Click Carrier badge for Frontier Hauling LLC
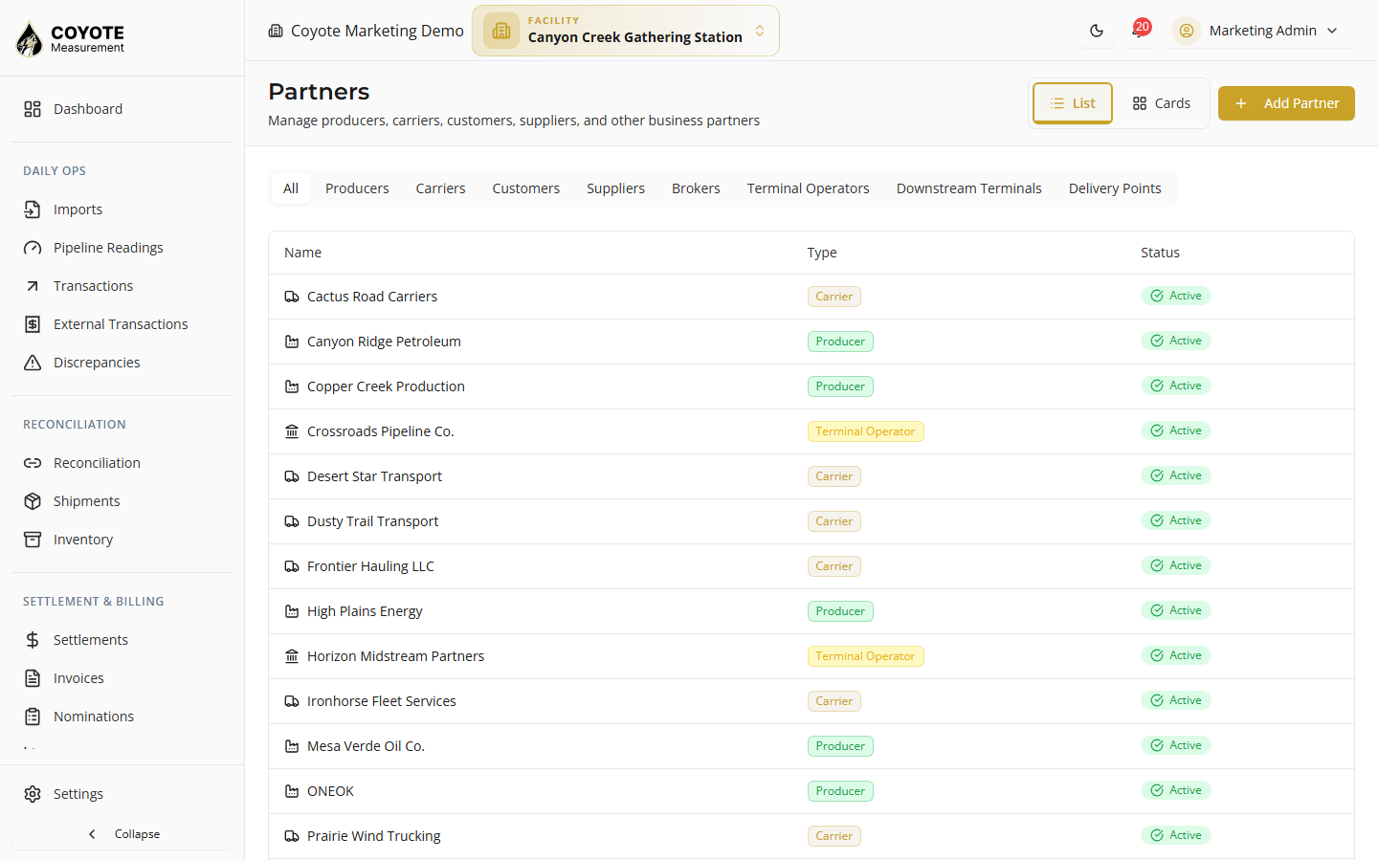1378x861 pixels. coord(833,566)
